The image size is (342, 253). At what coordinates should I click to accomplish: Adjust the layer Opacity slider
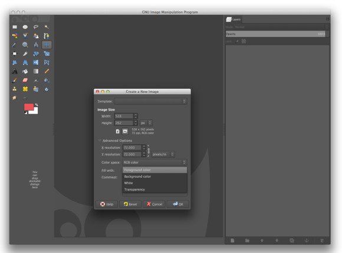pos(275,34)
